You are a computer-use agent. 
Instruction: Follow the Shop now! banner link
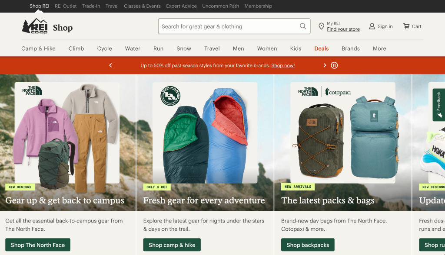pyautogui.click(x=283, y=65)
